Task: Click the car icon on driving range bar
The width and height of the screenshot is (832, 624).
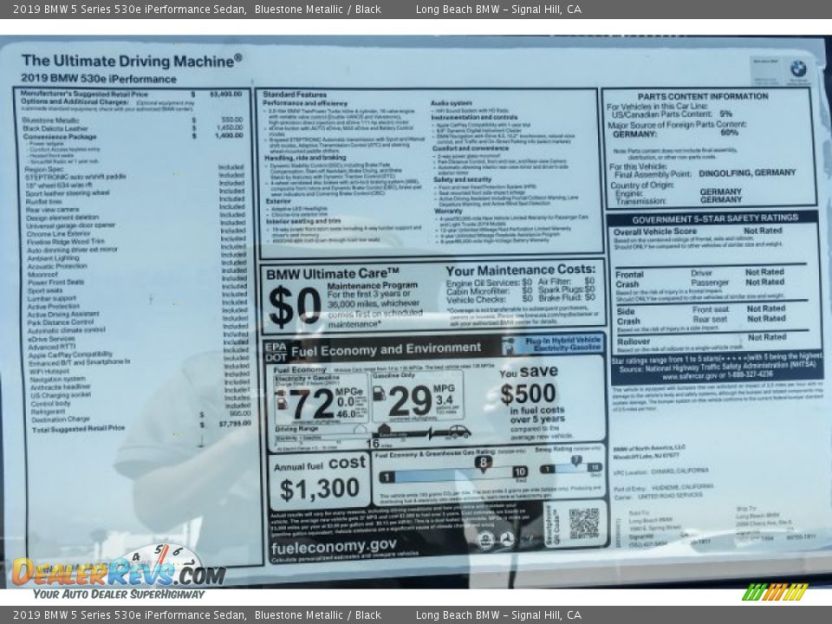Action: click(458, 432)
